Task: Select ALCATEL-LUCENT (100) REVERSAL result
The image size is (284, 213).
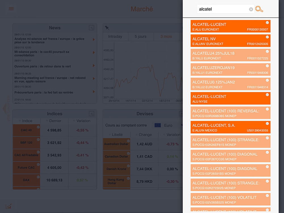Action: tap(230, 113)
